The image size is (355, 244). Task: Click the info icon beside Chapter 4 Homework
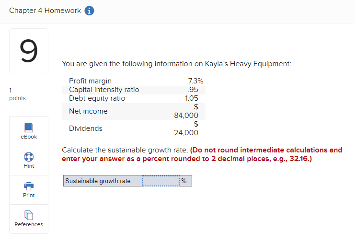[x=89, y=11]
